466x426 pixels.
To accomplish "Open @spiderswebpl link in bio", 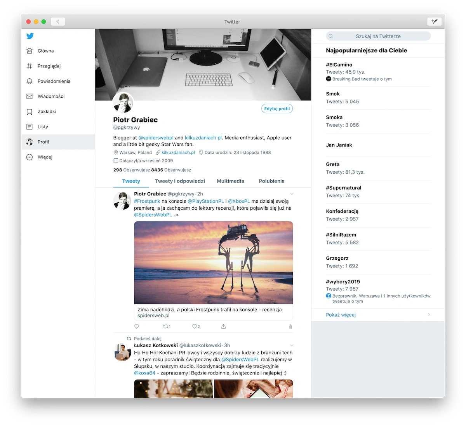I will pyautogui.click(x=156, y=138).
